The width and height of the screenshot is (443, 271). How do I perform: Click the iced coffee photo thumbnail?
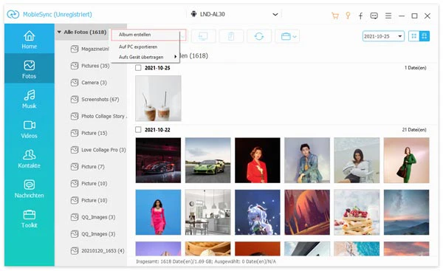point(158,98)
